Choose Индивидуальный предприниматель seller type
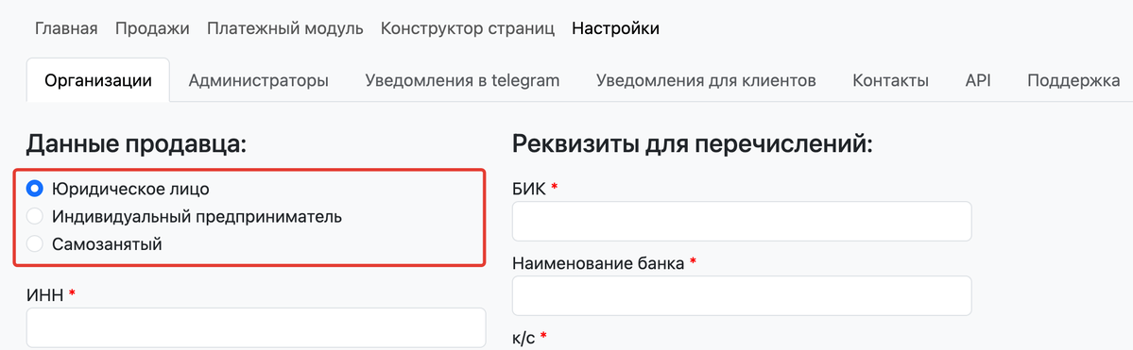Viewport: 1133px width, 350px height. [x=35, y=216]
